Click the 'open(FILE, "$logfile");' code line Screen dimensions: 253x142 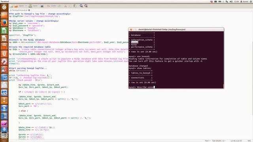(23, 35)
